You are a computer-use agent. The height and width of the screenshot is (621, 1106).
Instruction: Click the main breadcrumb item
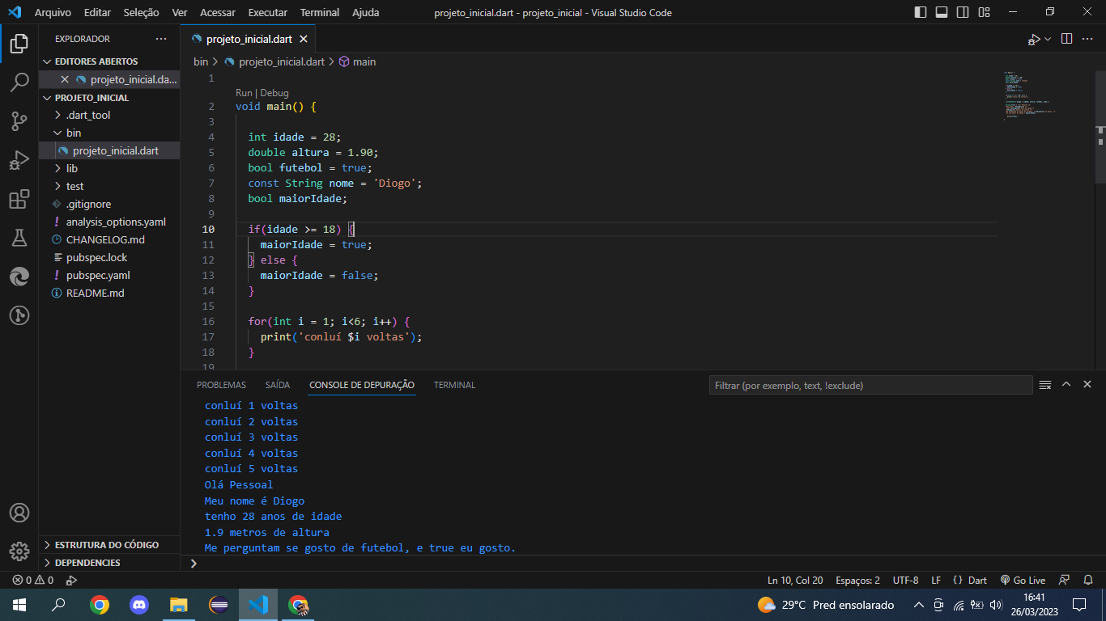coord(357,61)
